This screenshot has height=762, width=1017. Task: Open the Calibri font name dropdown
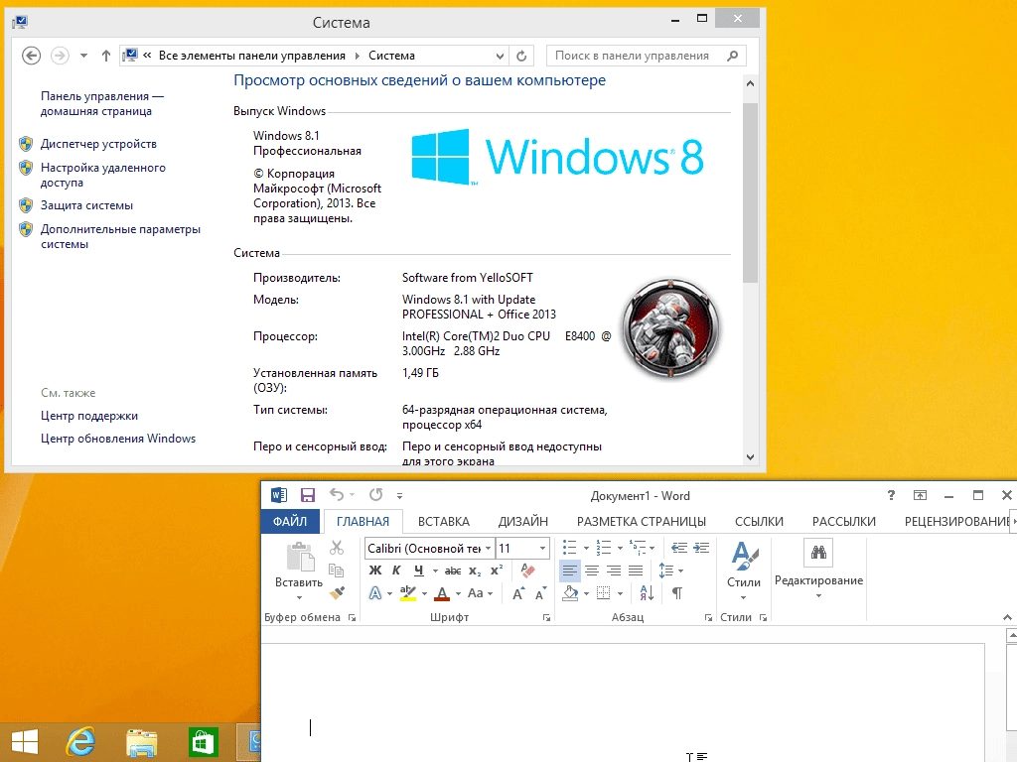click(x=488, y=548)
